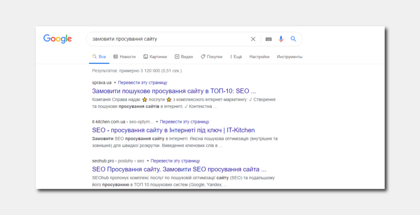
Task: Expand dropdown arrow next to seohub.pro
Action: pyautogui.click(x=148, y=161)
